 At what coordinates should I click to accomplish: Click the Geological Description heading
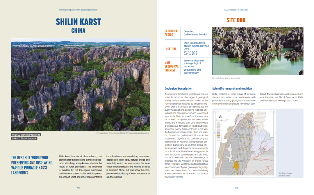[178, 89]
